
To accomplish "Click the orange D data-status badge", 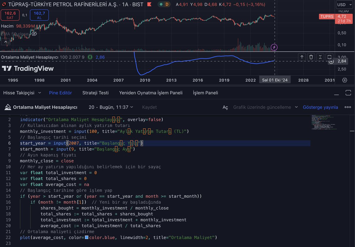I will pos(167,4).
